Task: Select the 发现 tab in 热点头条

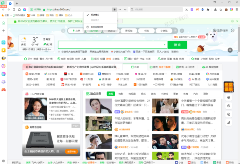Action: point(111,94)
